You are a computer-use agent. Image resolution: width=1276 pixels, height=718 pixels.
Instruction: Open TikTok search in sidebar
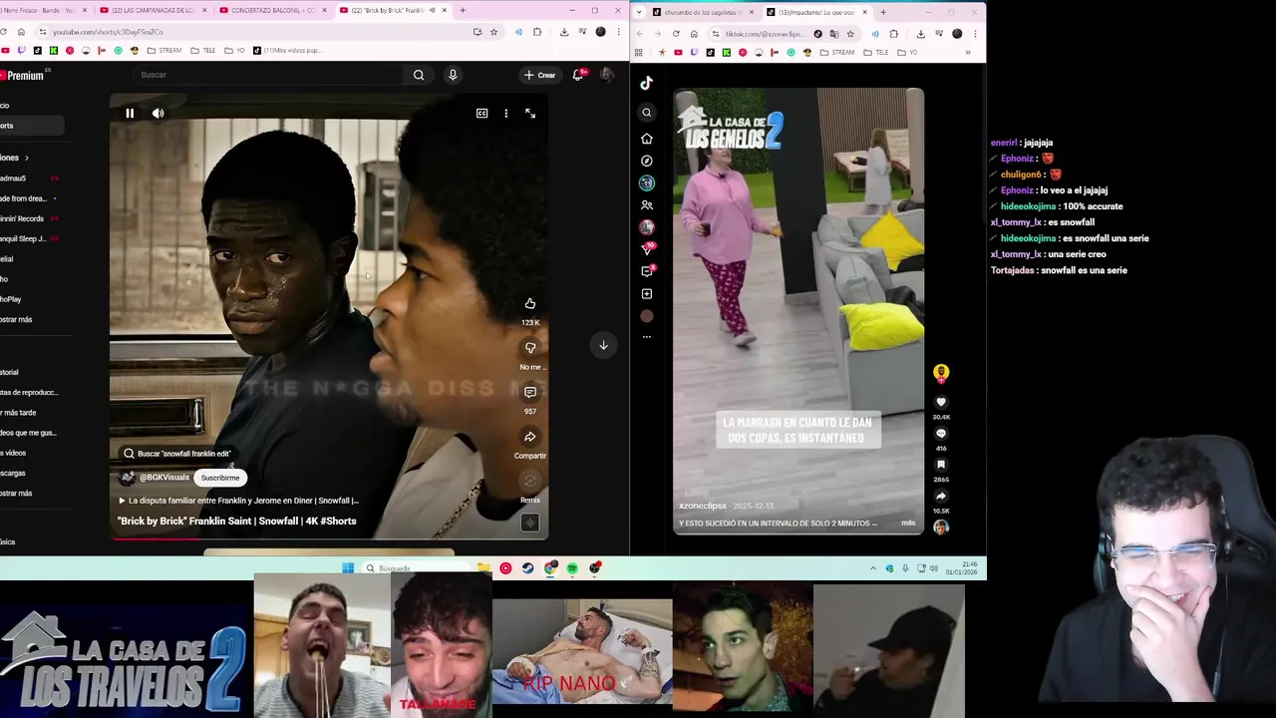(x=646, y=113)
